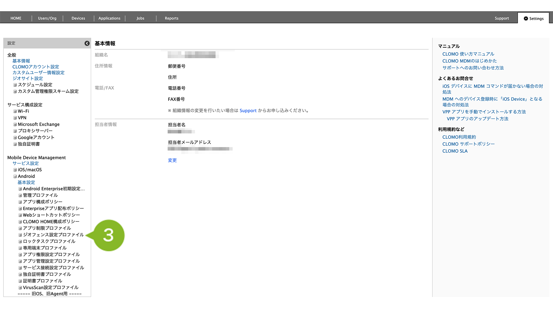
Task: Collapse the Android tree node
Action: point(15,176)
